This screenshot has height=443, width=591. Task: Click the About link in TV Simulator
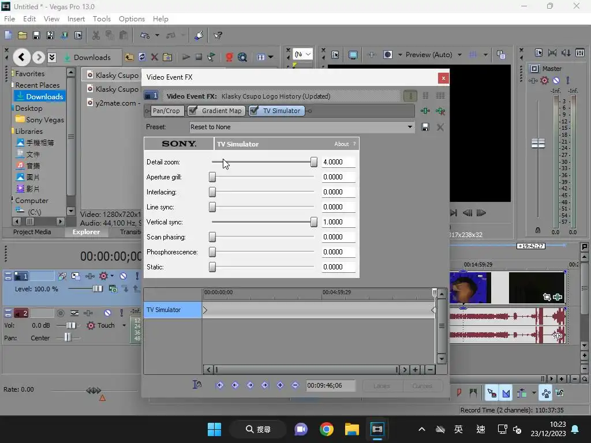tap(342, 144)
